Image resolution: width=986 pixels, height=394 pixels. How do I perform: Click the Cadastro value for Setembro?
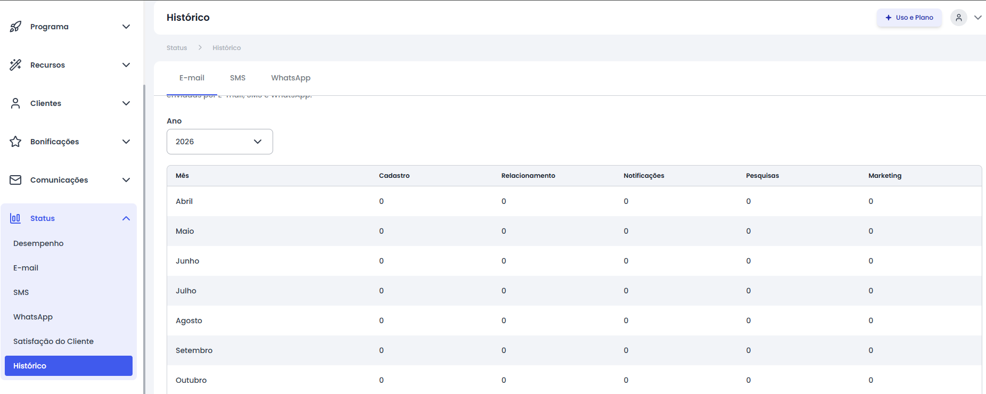tap(381, 350)
